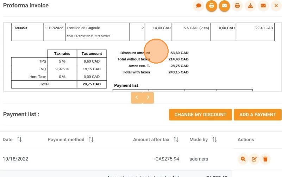Viewport: 282px width, 177px height.
Task: Download the proforma invoice
Action: (250, 6)
